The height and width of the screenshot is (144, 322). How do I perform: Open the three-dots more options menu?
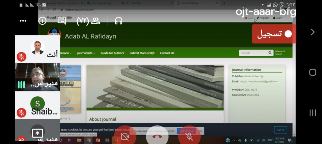(23, 21)
